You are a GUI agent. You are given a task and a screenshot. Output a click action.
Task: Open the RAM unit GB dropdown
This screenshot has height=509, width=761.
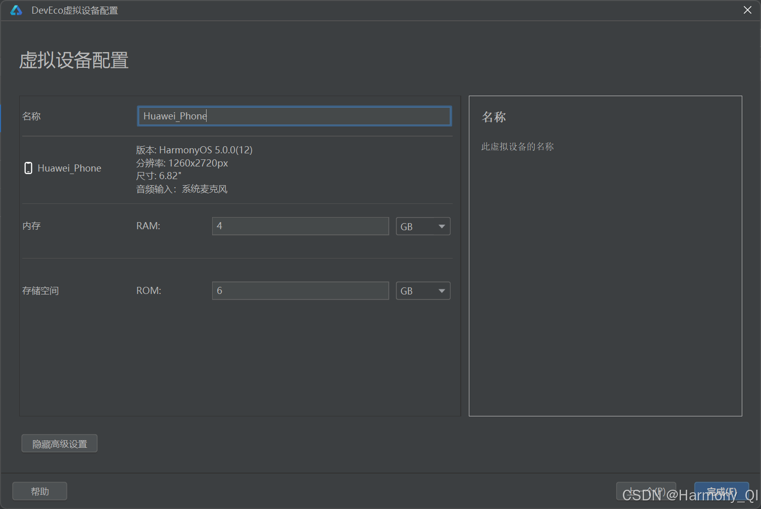click(423, 226)
